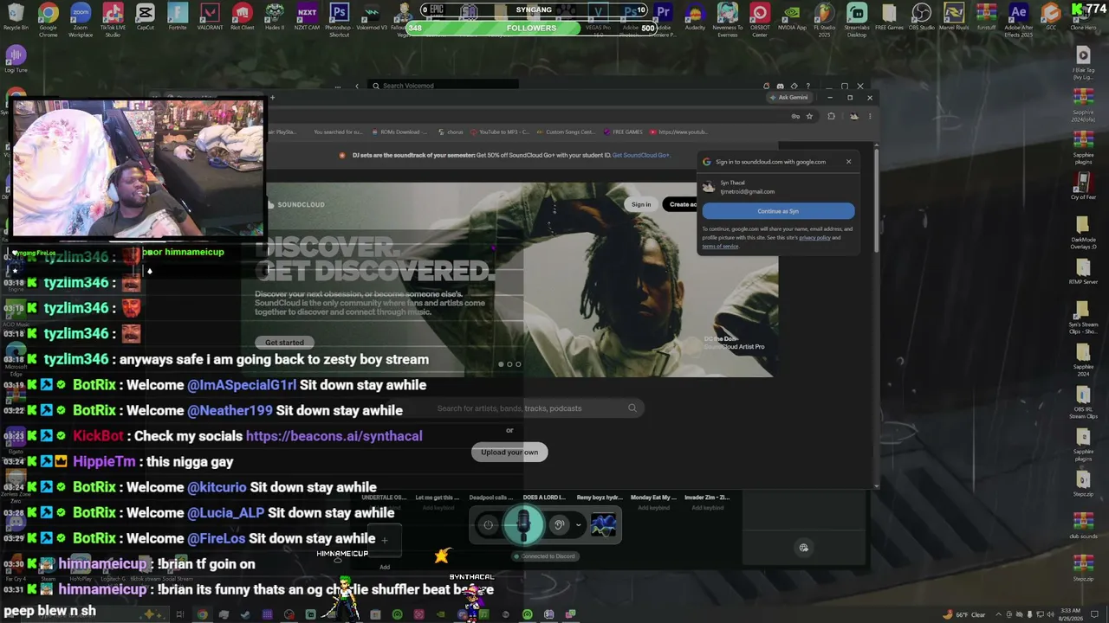The height and width of the screenshot is (623, 1109).
Task: Click Continue as Syn in the Google sign-in popup
Action: [x=778, y=211]
